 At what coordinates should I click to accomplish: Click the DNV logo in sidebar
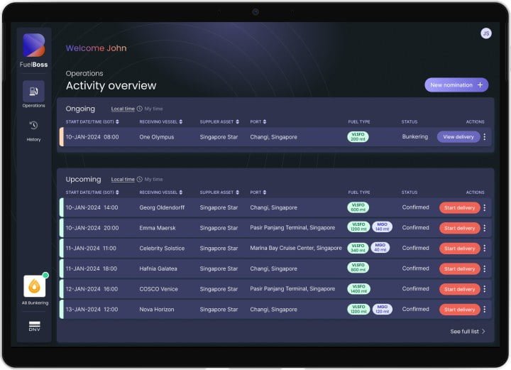tap(34, 326)
